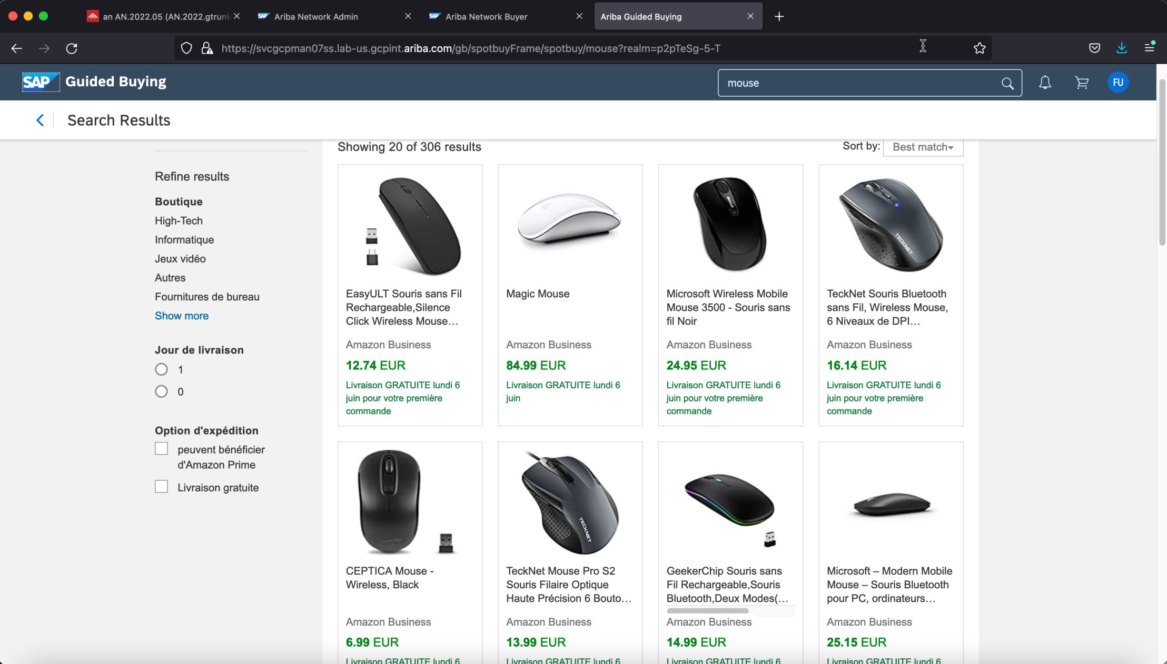Open the Best match sort dropdown
The height and width of the screenshot is (664, 1167).
point(922,147)
